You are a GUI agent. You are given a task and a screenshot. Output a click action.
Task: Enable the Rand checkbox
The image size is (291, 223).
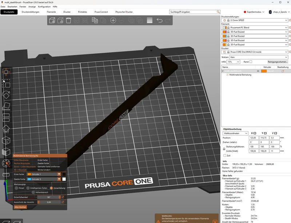tap(251, 62)
